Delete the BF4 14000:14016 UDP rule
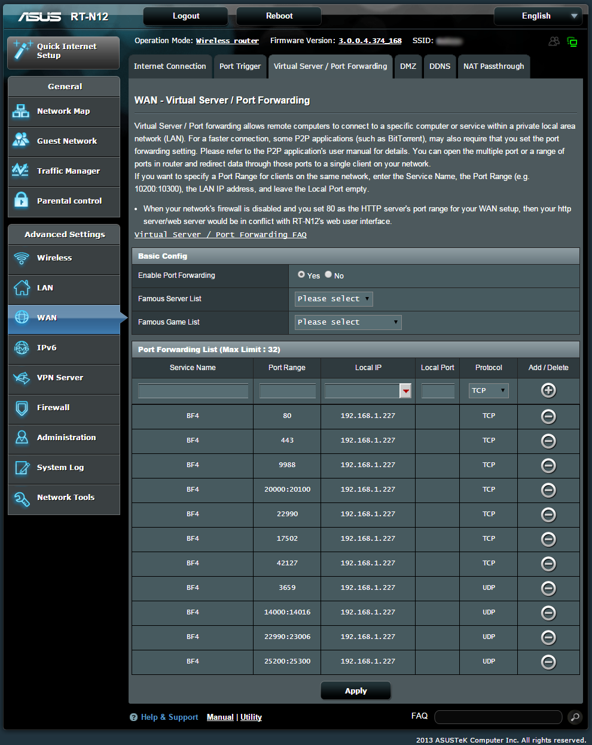 [x=548, y=613]
